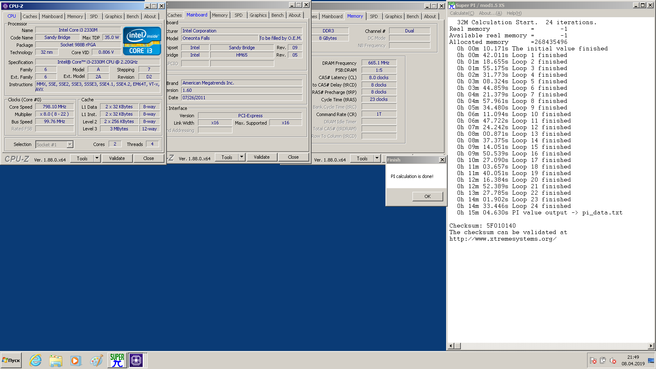Open Help menu in Super PI

[514, 13]
